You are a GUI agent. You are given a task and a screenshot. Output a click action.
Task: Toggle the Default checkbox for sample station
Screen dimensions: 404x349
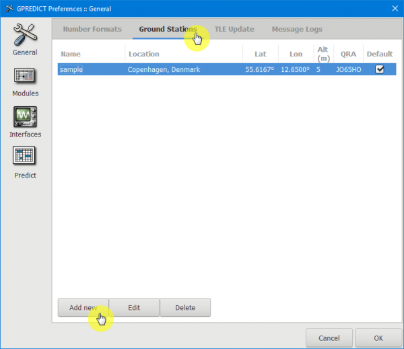click(x=380, y=69)
